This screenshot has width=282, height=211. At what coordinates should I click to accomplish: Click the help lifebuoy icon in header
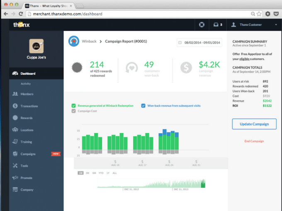click(x=202, y=25)
